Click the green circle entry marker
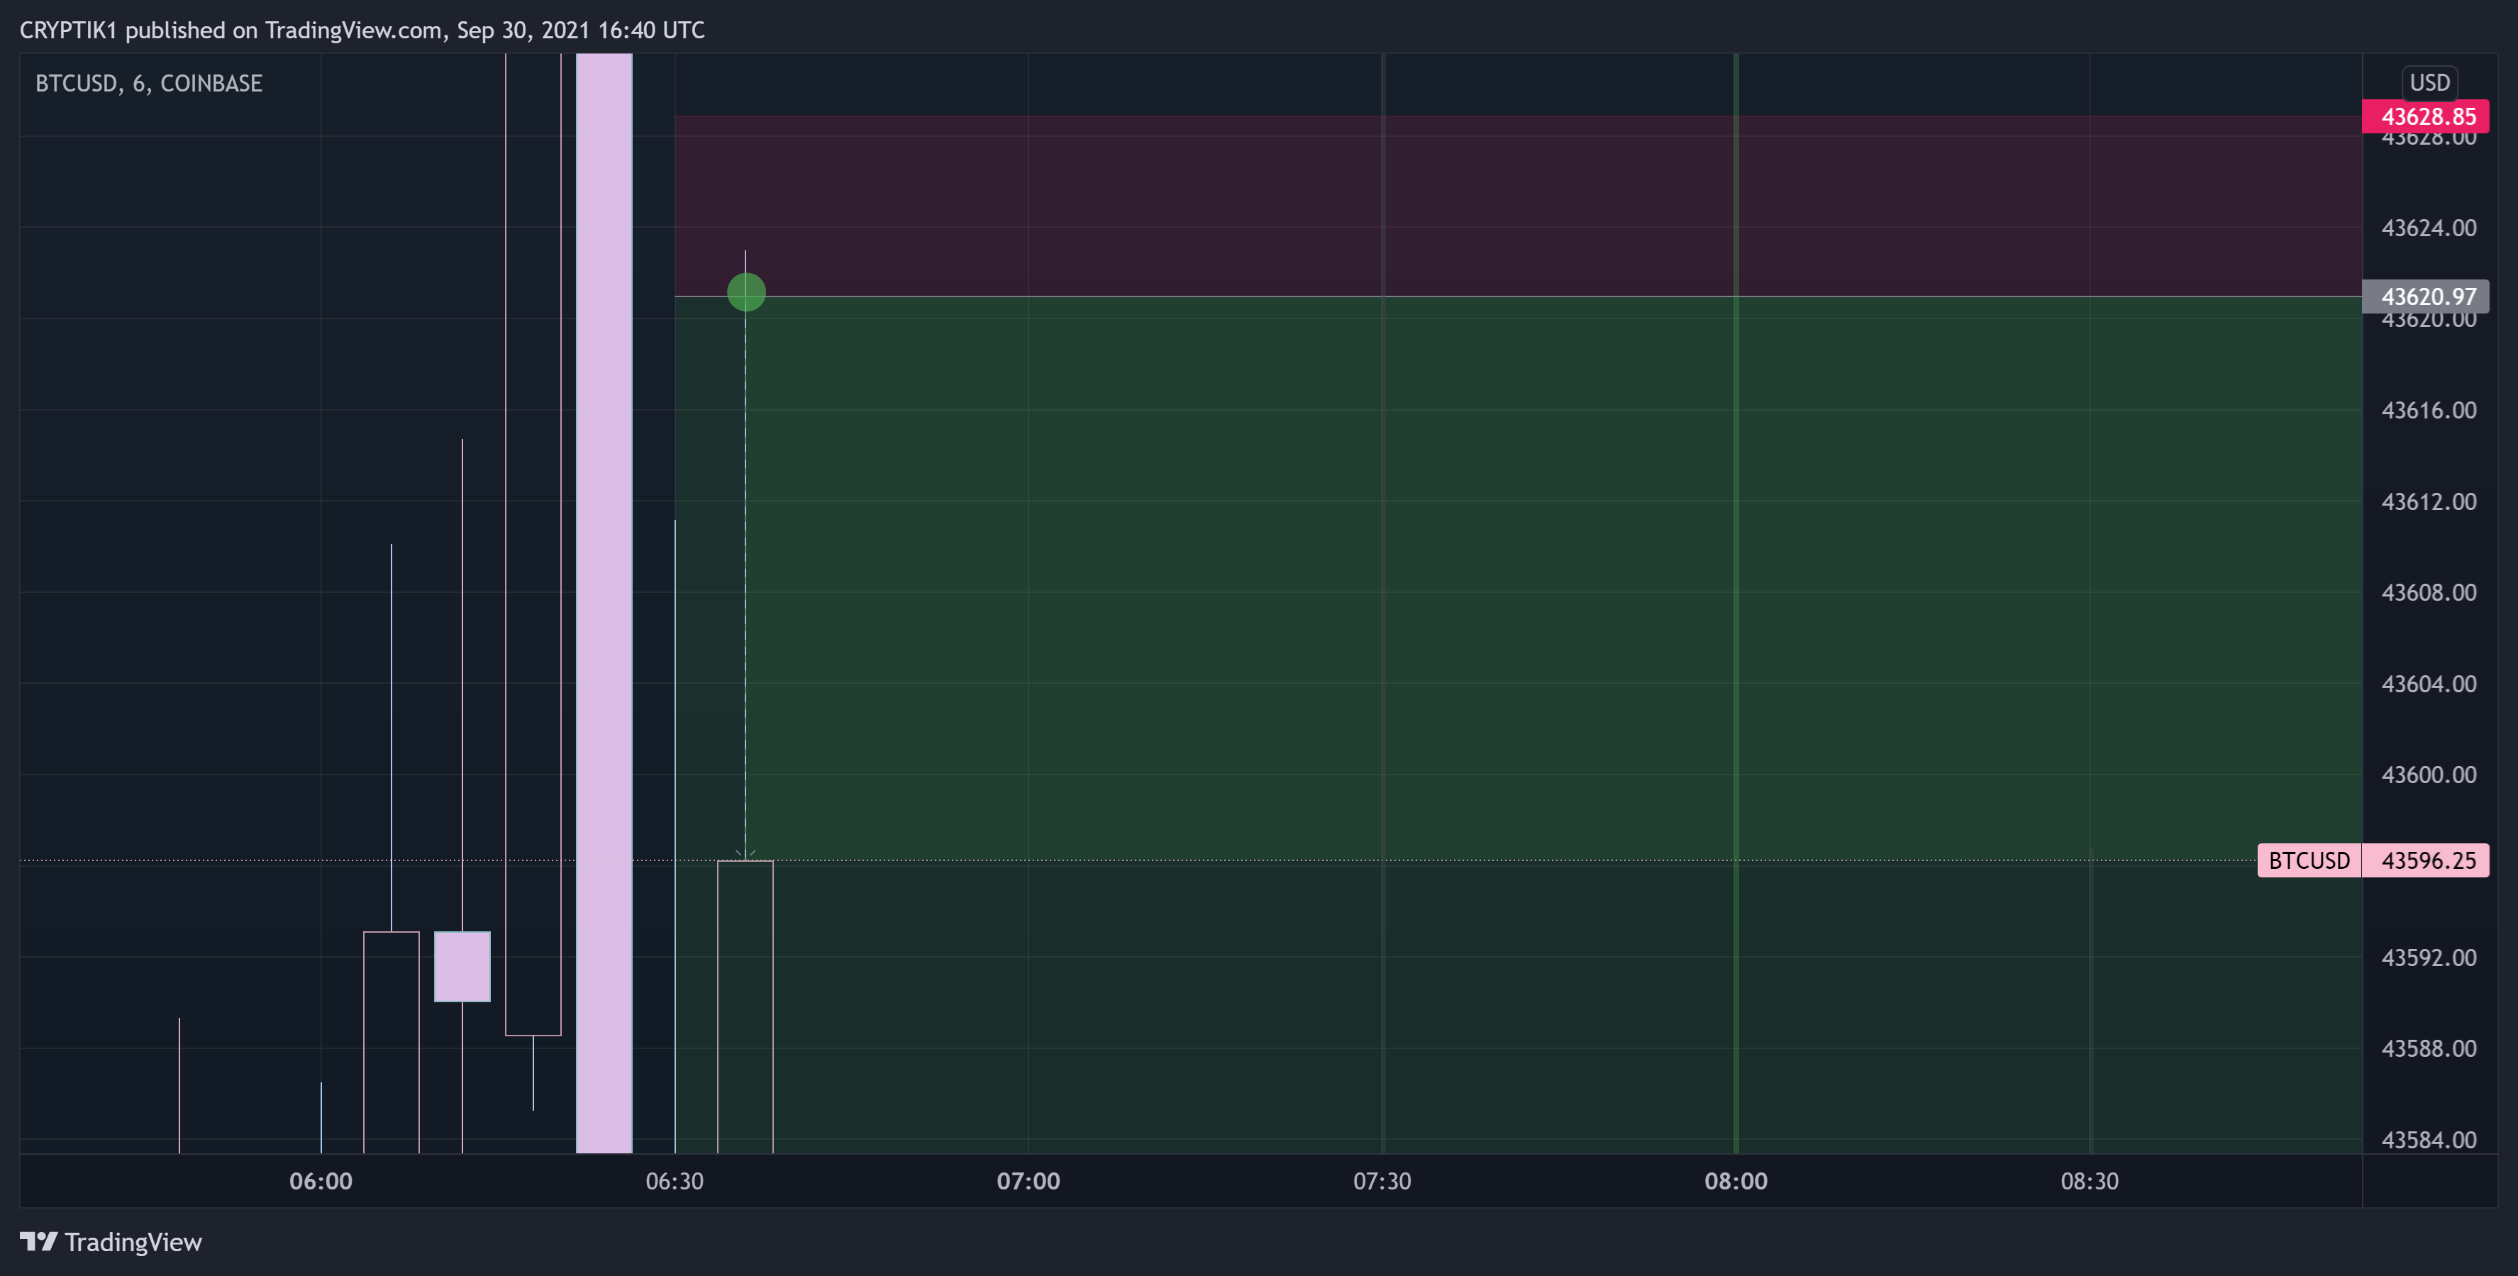This screenshot has width=2518, height=1276. coord(745,292)
